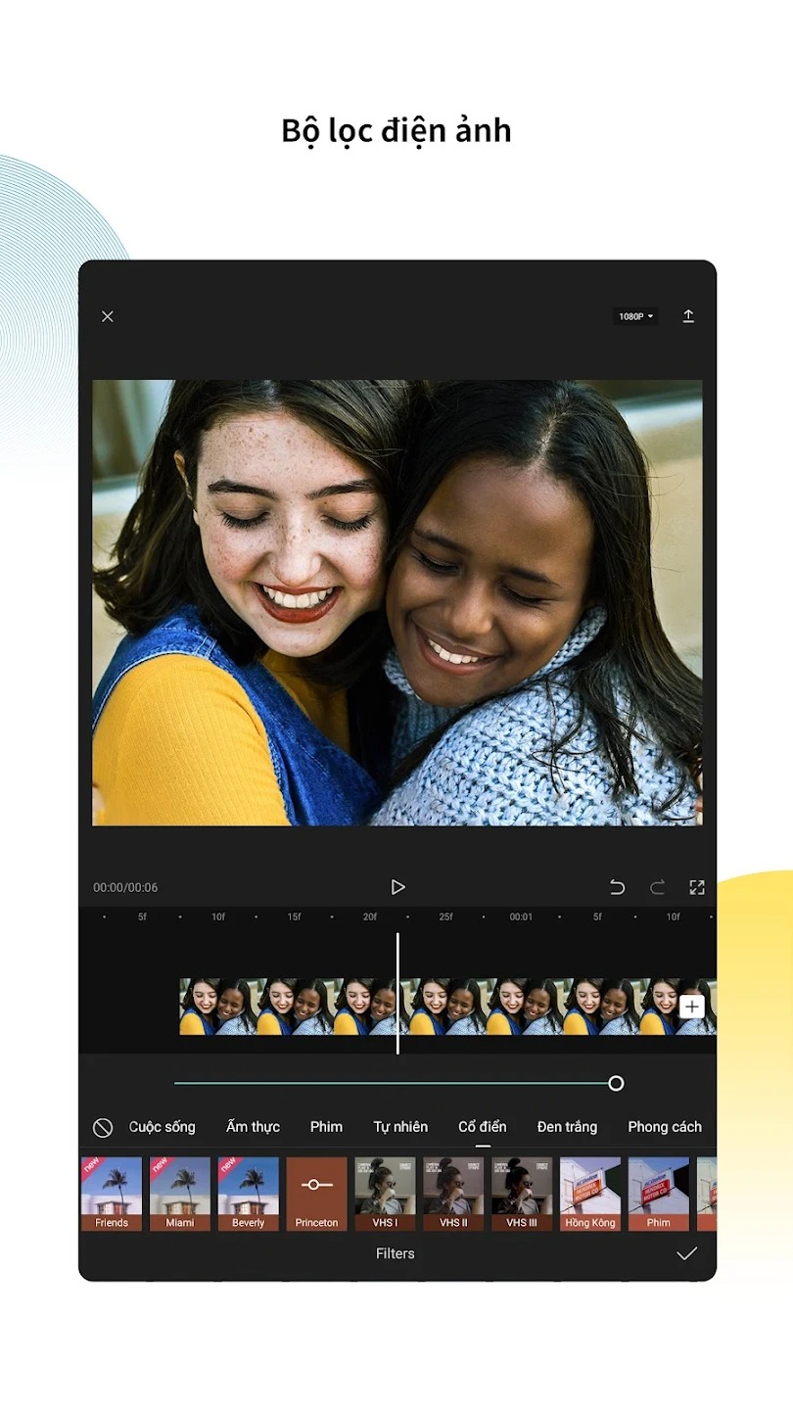Remove filter with the no-filter icon
This screenshot has height=1410, width=793.
coord(103,1127)
